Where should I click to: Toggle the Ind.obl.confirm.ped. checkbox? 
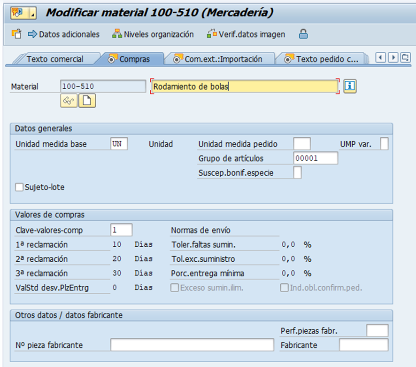[x=285, y=288]
